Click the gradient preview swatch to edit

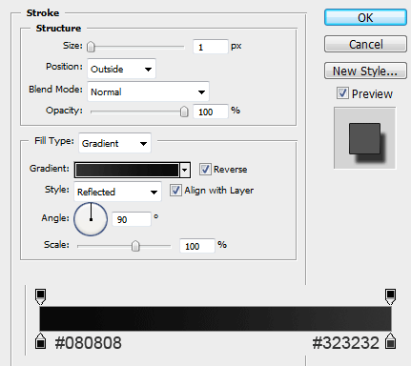127,170
